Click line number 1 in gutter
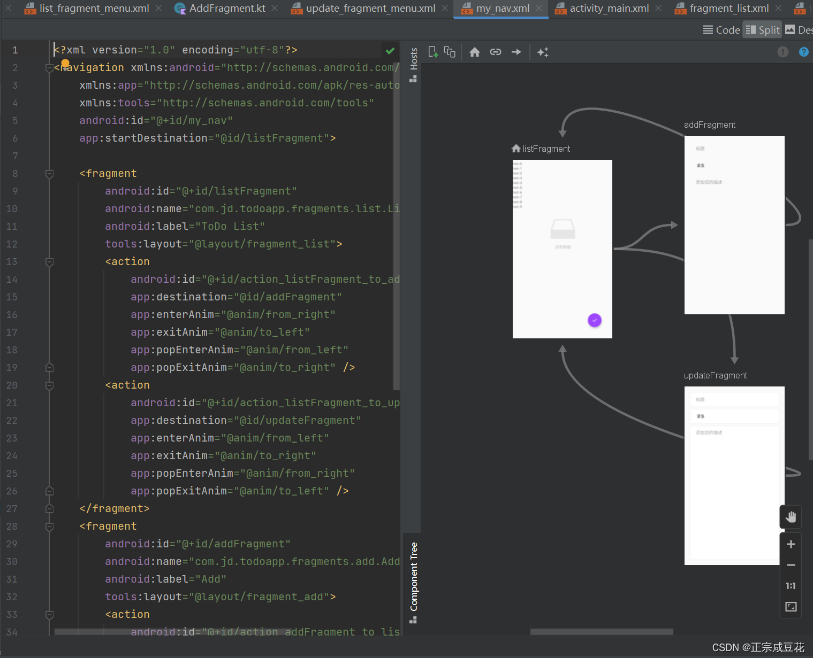 (15, 50)
